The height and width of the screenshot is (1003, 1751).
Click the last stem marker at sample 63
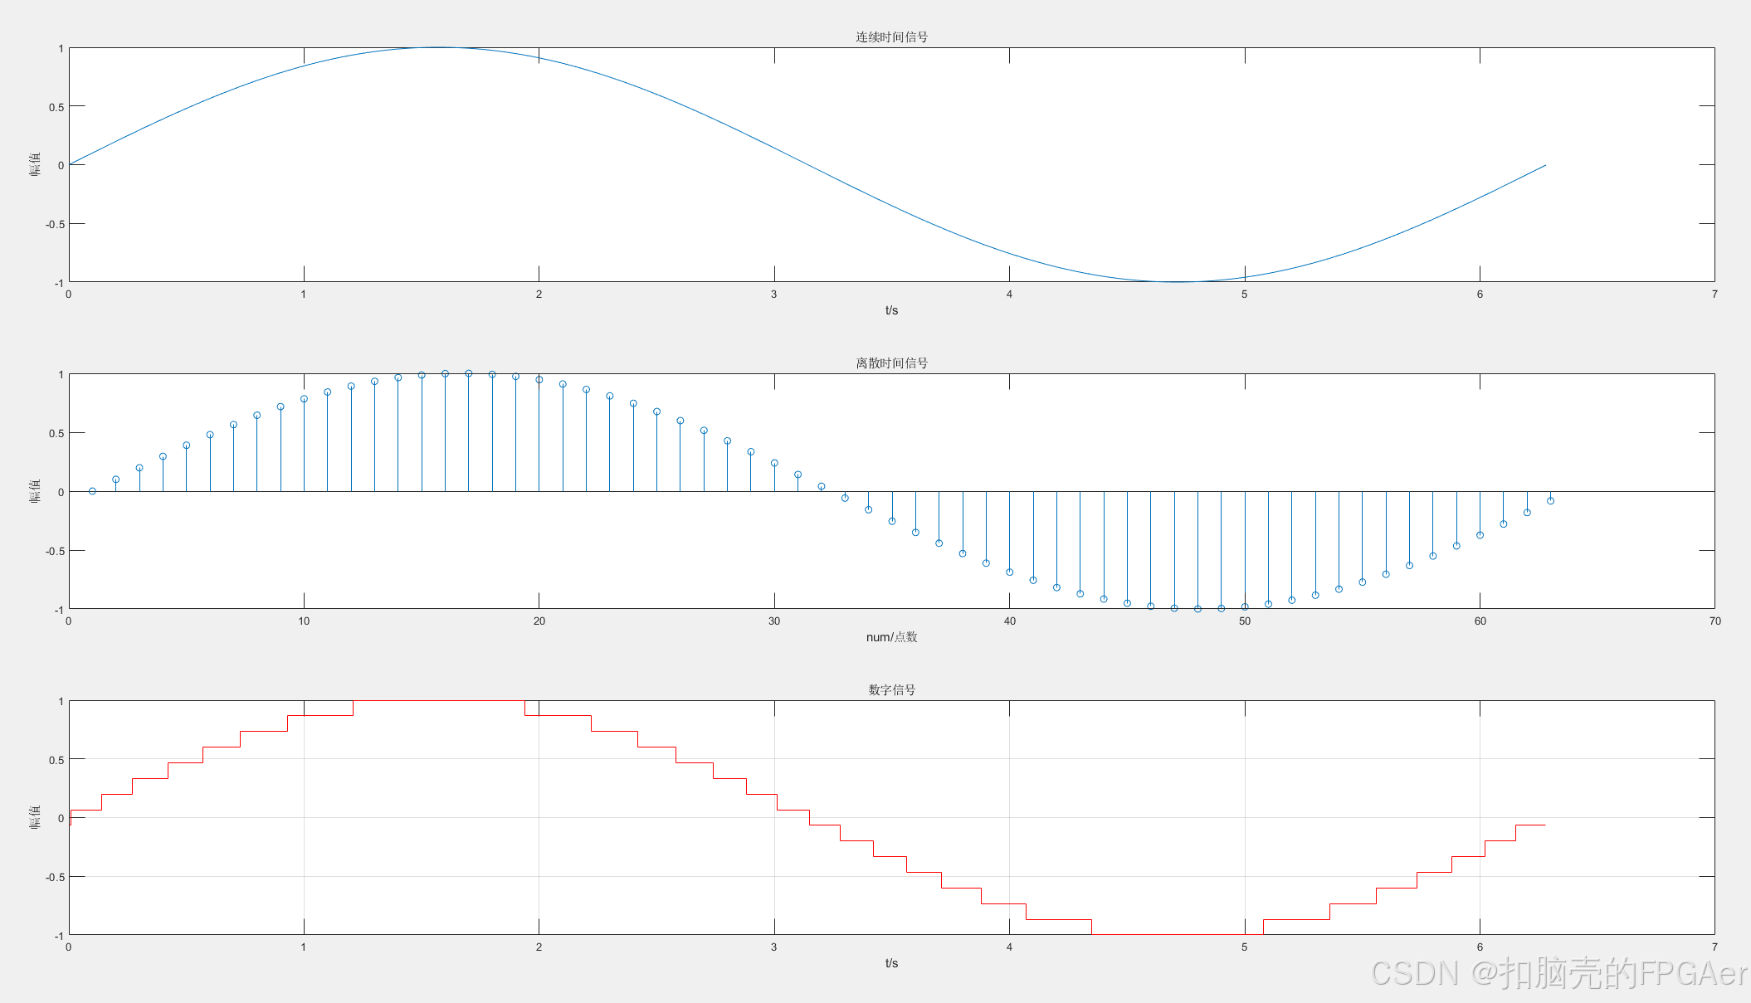[1550, 501]
